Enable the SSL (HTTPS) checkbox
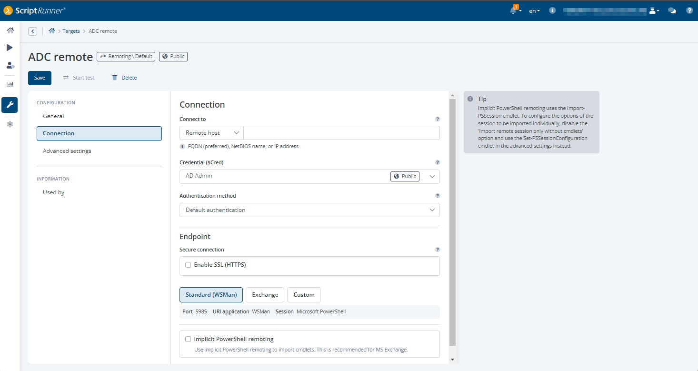Image resolution: width=698 pixels, height=371 pixels. pyautogui.click(x=188, y=265)
